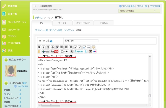
Task: Select デザイン in the sidebar
Action: pos(12,36)
